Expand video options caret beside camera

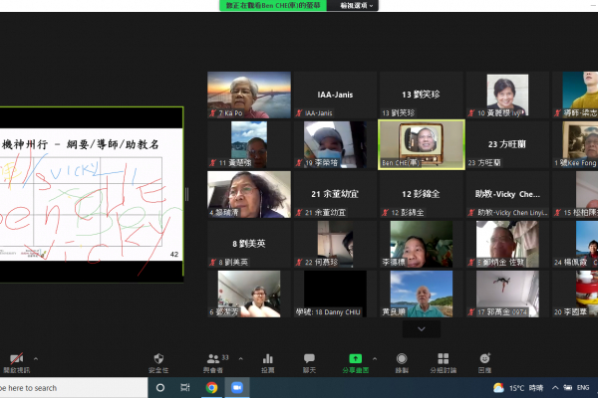(x=36, y=359)
